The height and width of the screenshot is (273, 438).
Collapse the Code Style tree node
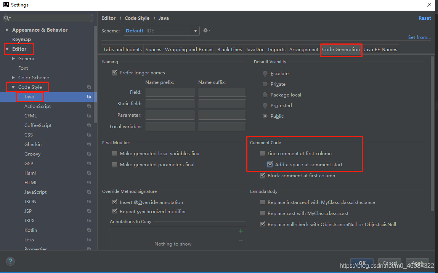[x=13, y=87]
